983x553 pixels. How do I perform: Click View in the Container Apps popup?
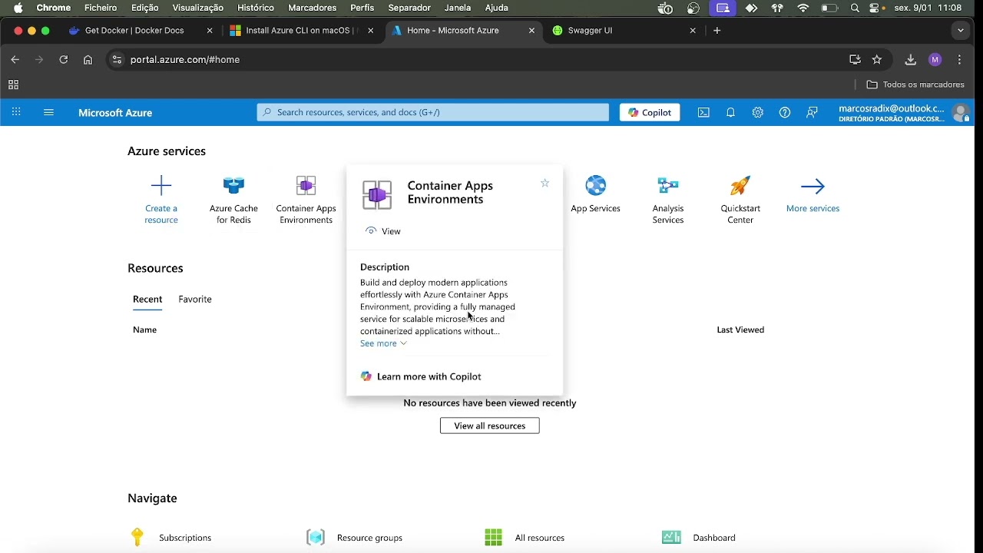[x=383, y=231]
